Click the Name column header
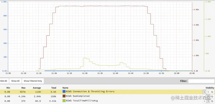This screenshot has width=215, height=104. [x=65, y=88]
